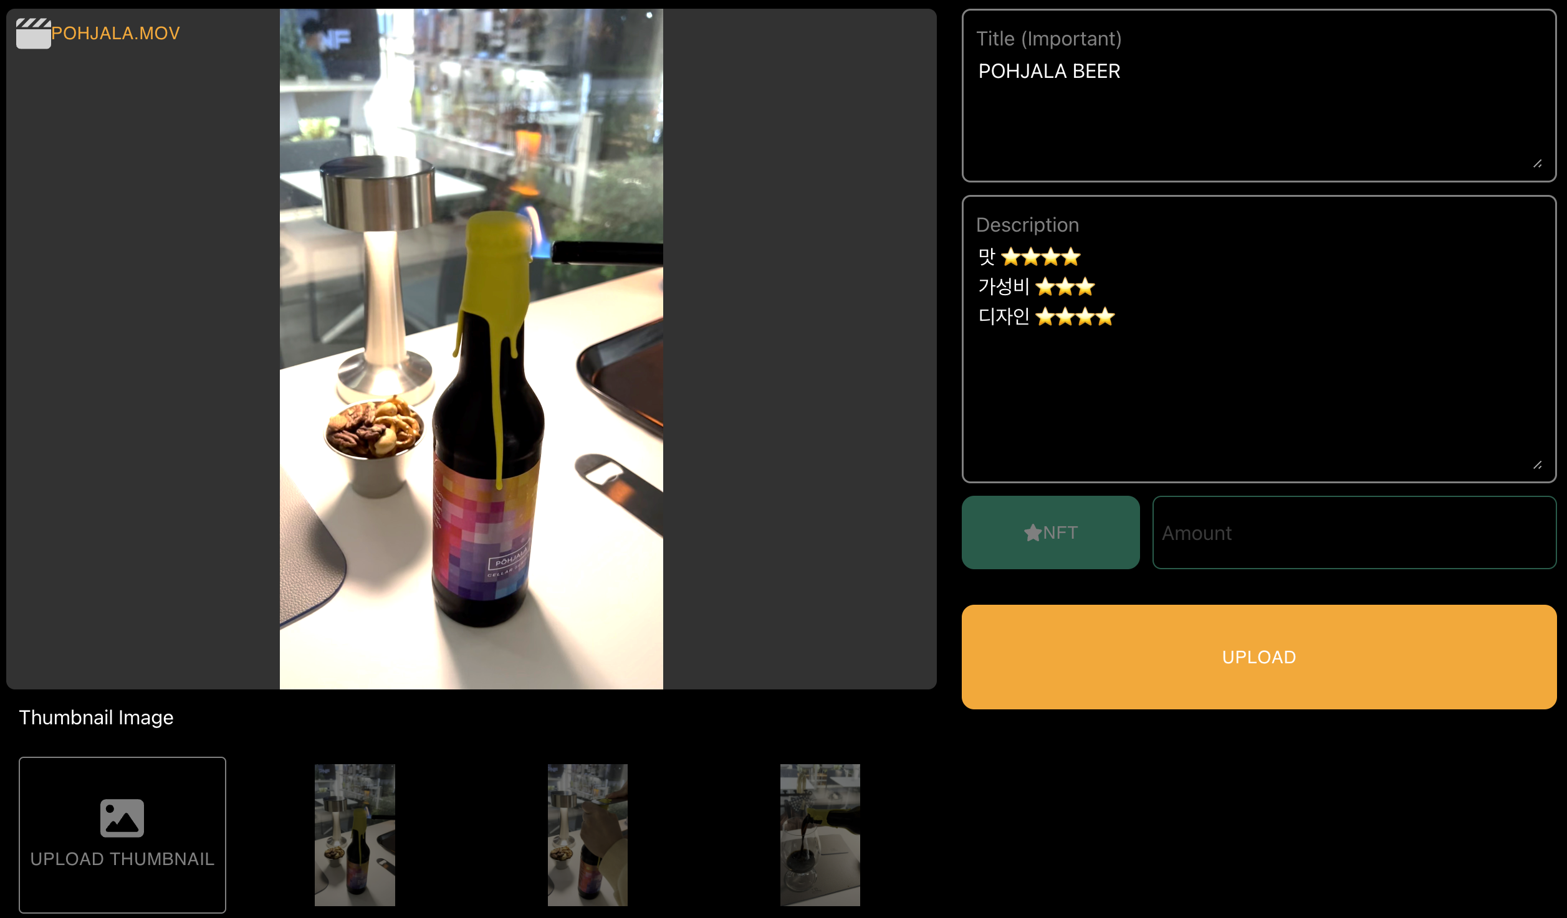Toggle the NFT button
The width and height of the screenshot is (1567, 918).
point(1050,532)
